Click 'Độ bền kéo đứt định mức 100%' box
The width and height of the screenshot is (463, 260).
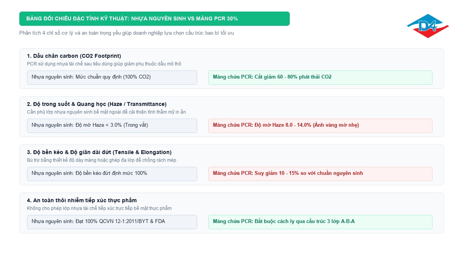click(112, 174)
